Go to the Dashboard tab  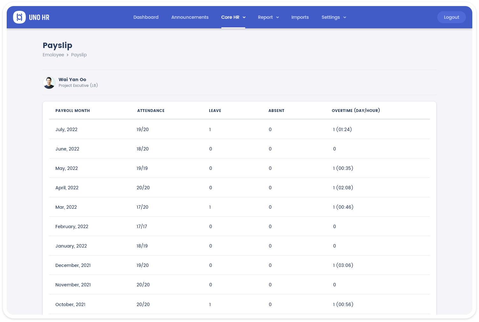[x=146, y=17]
